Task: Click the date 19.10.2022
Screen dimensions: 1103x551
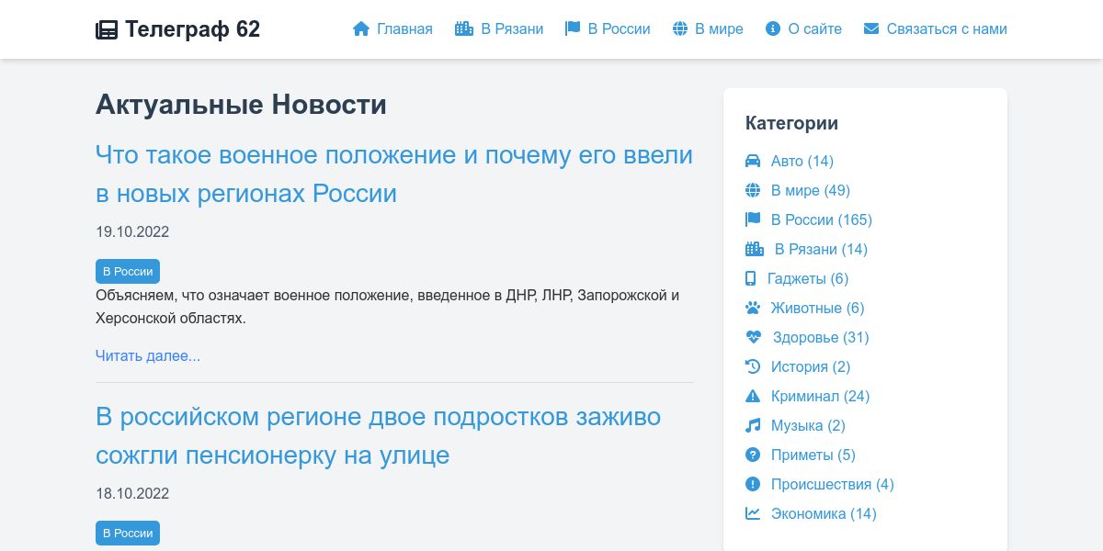Action: point(132,231)
